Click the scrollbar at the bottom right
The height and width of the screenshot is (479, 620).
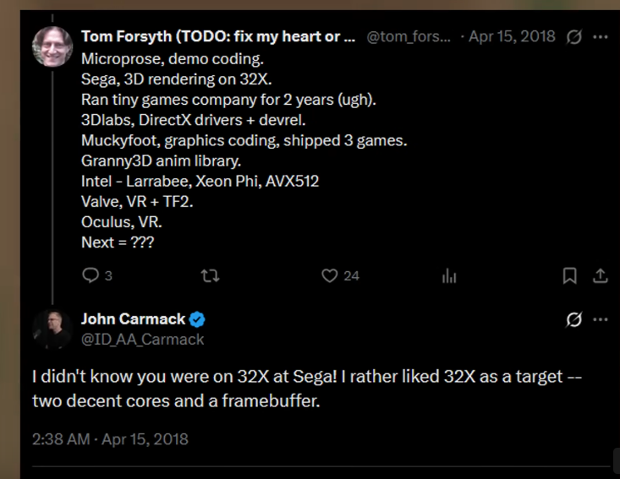(x=615, y=459)
